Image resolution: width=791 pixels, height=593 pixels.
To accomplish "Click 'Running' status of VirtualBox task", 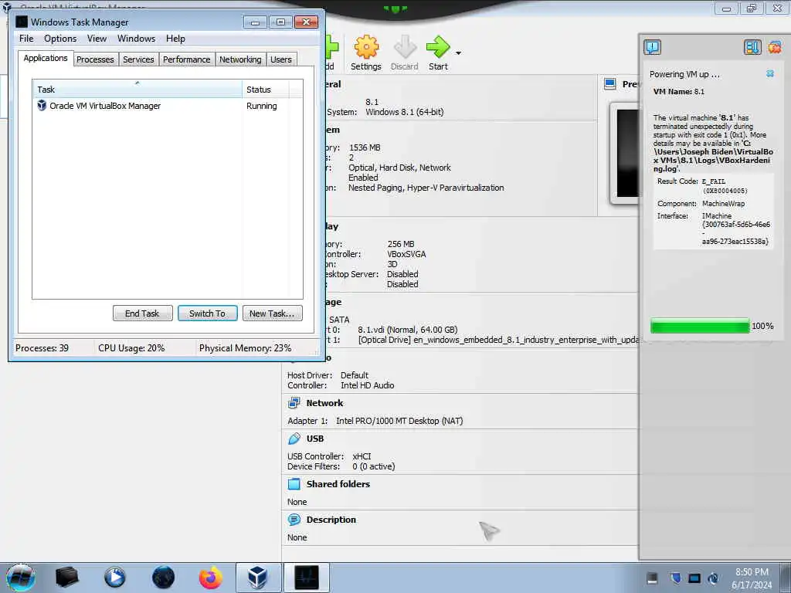I will click(261, 106).
